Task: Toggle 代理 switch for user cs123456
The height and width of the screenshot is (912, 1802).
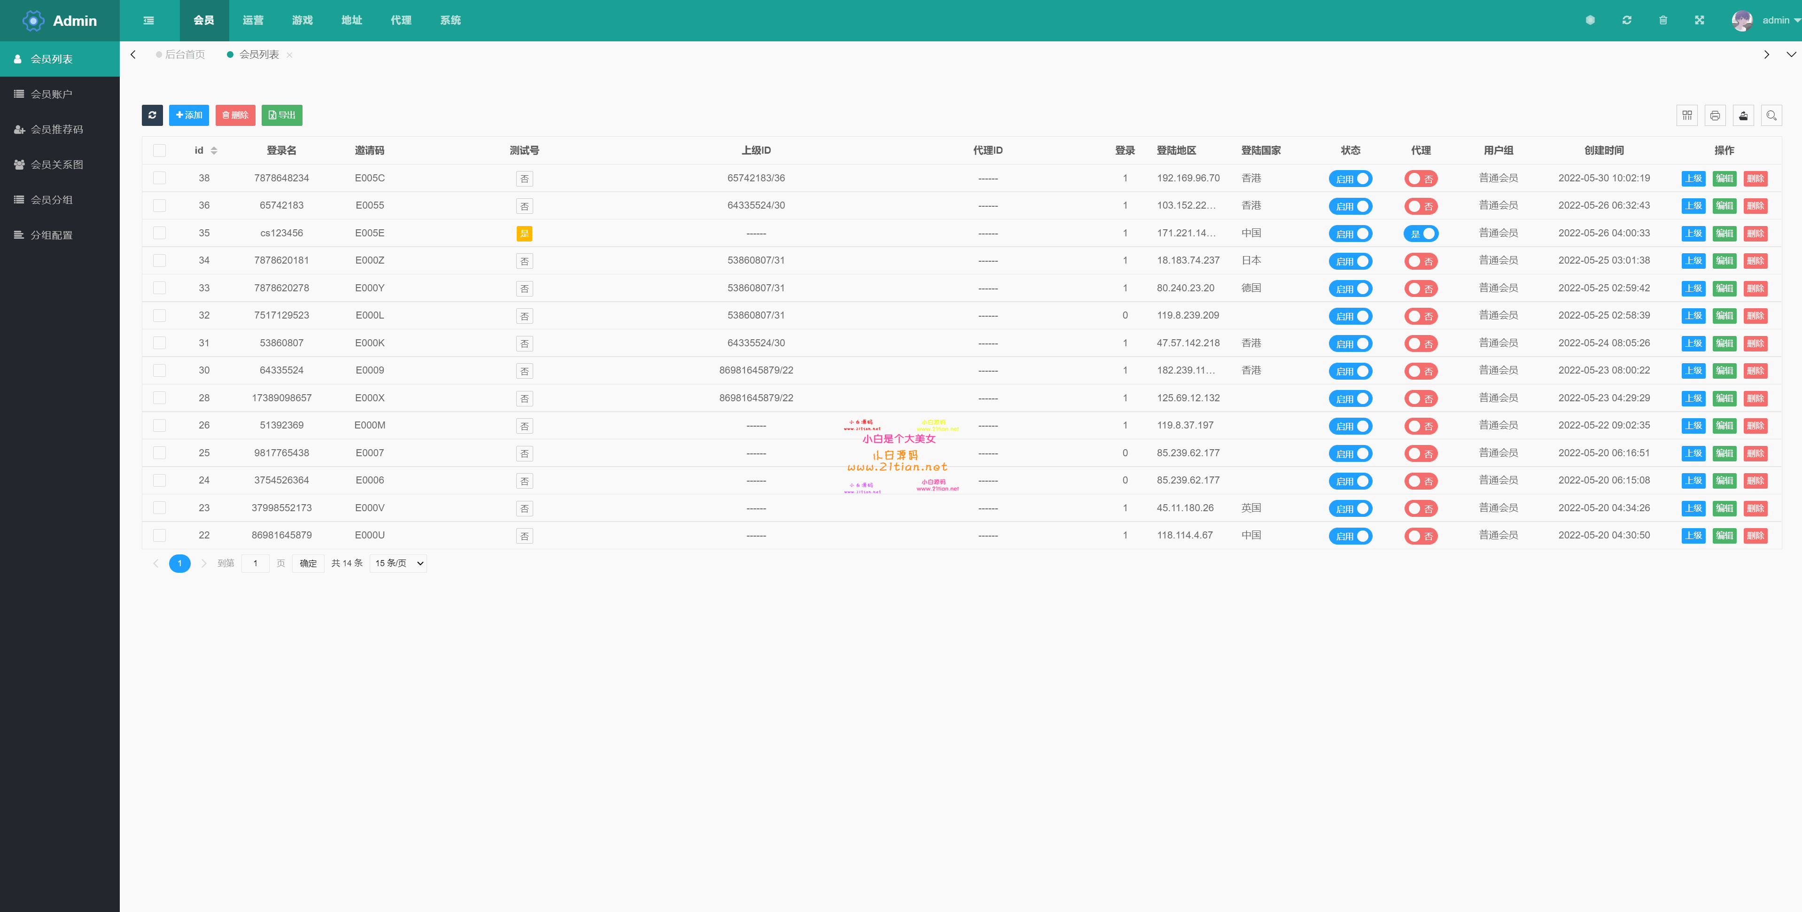Action: [1421, 234]
